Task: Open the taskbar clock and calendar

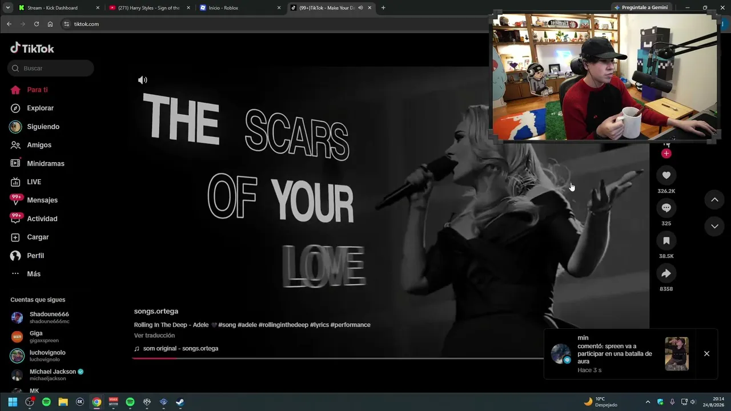Action: tap(713, 402)
